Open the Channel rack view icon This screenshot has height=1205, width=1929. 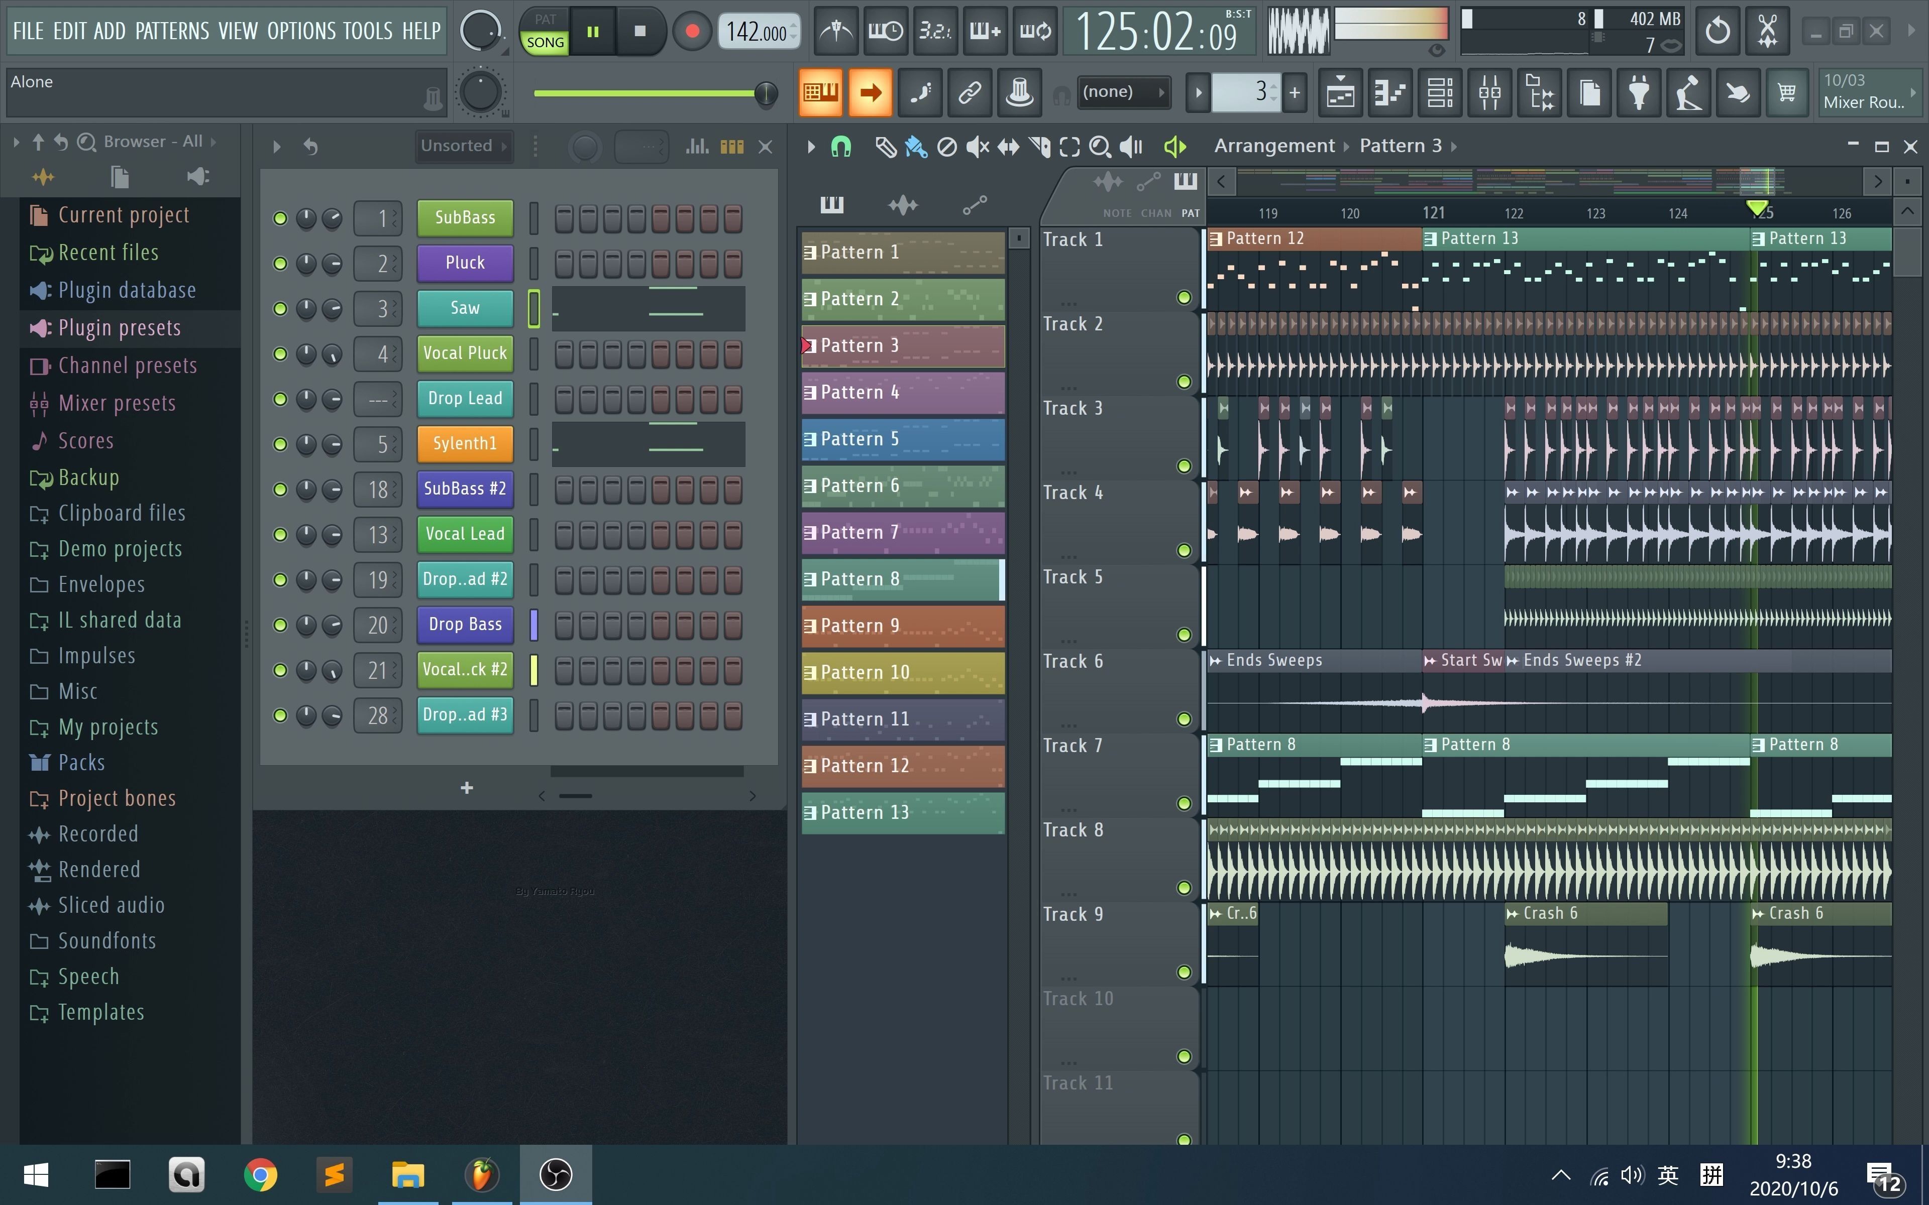point(1440,93)
